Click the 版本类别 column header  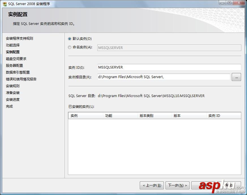(154, 116)
